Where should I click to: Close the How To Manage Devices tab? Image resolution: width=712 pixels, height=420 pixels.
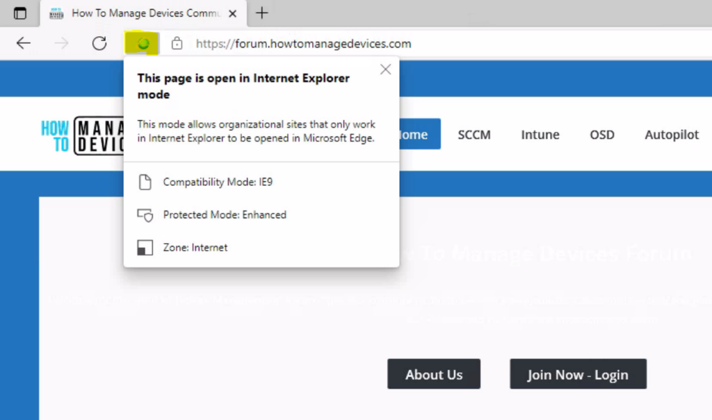pyautogui.click(x=232, y=14)
